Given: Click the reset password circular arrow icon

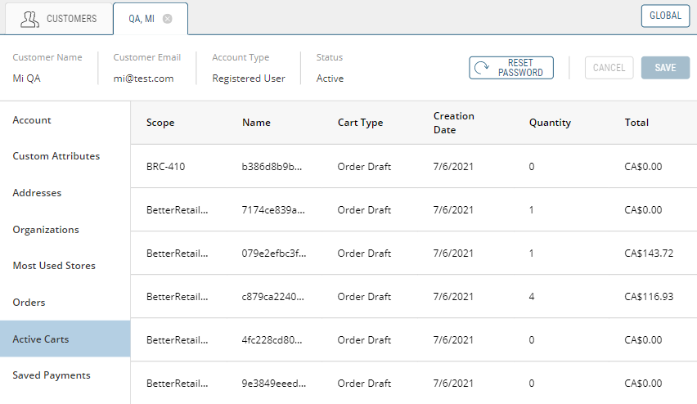Looking at the screenshot, I should click(x=483, y=68).
